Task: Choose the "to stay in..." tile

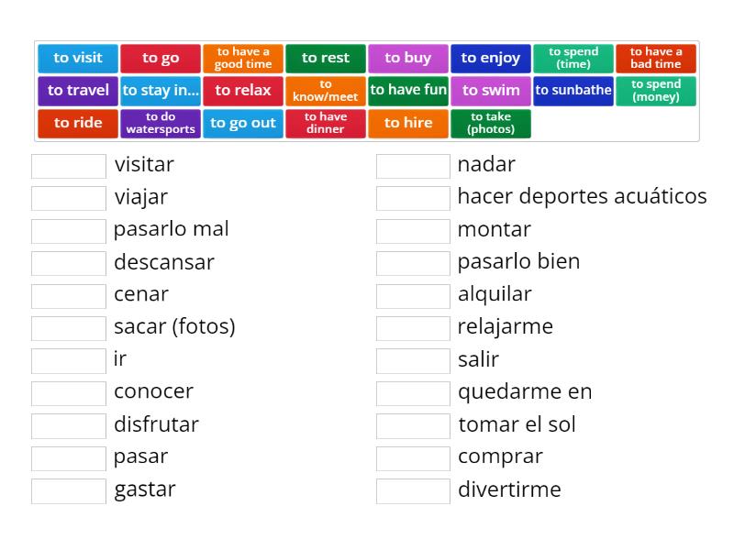Action: pos(160,91)
